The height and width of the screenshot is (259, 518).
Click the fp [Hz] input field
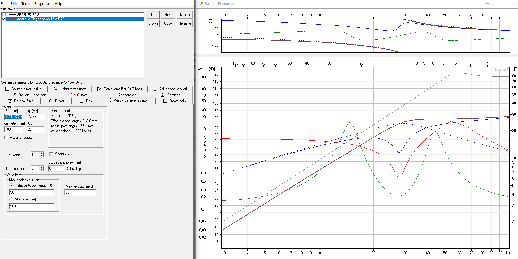pos(36,117)
